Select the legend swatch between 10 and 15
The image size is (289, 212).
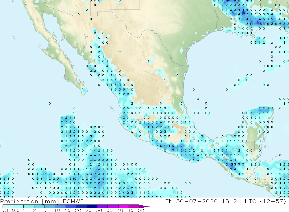60,206
